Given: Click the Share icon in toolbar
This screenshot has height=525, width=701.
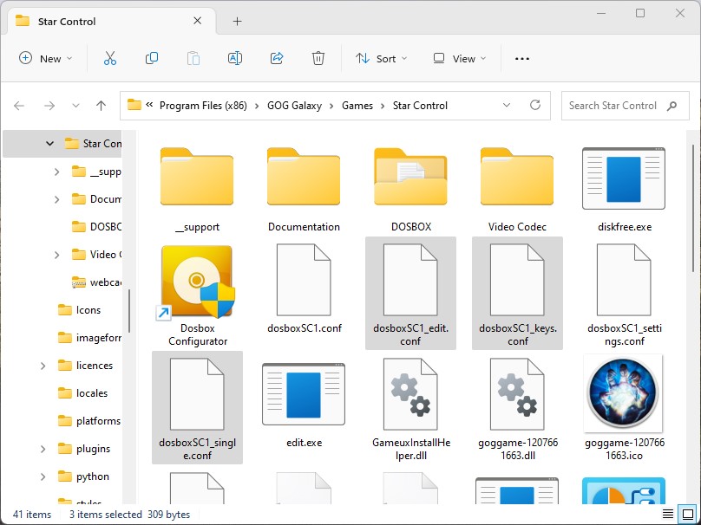Looking at the screenshot, I should tap(277, 59).
